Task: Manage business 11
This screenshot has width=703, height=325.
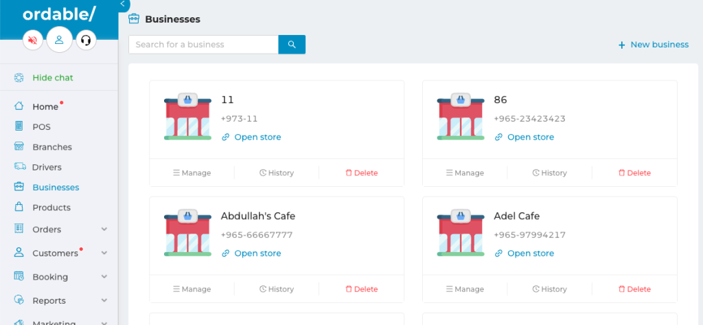Action: [x=192, y=173]
